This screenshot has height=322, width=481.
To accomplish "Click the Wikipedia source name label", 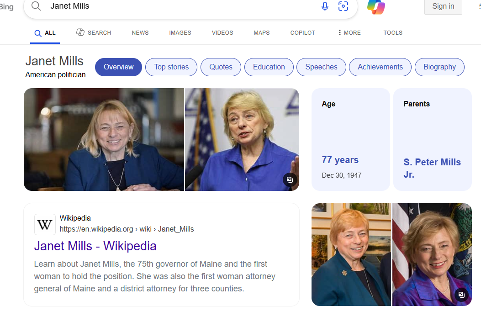I will click(x=75, y=218).
